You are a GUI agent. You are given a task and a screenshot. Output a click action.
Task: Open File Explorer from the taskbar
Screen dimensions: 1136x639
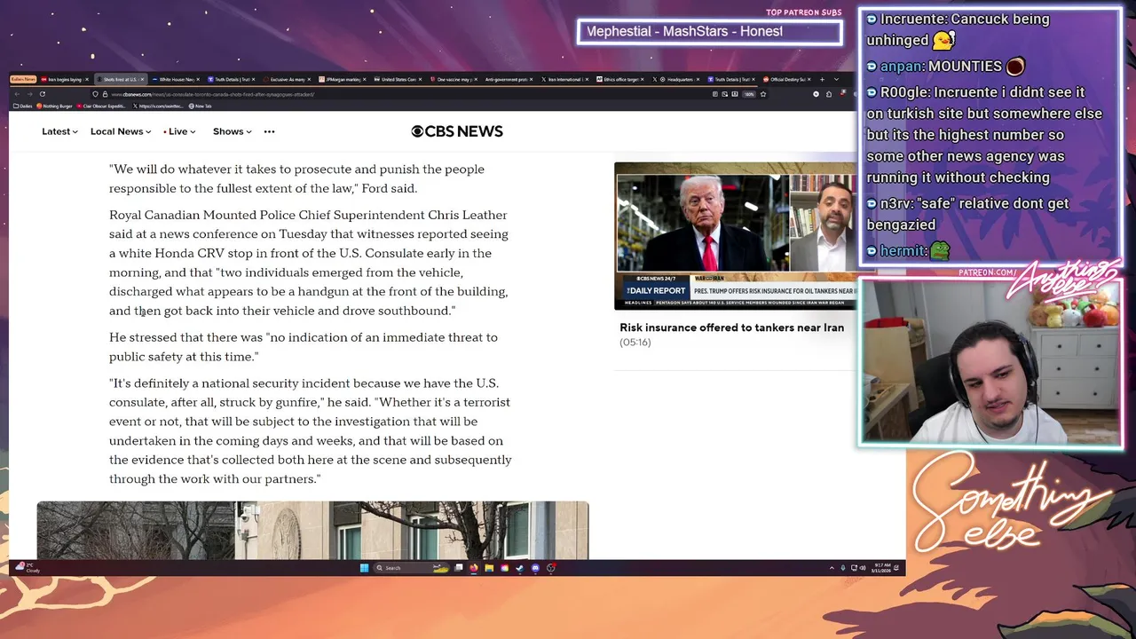pos(489,568)
